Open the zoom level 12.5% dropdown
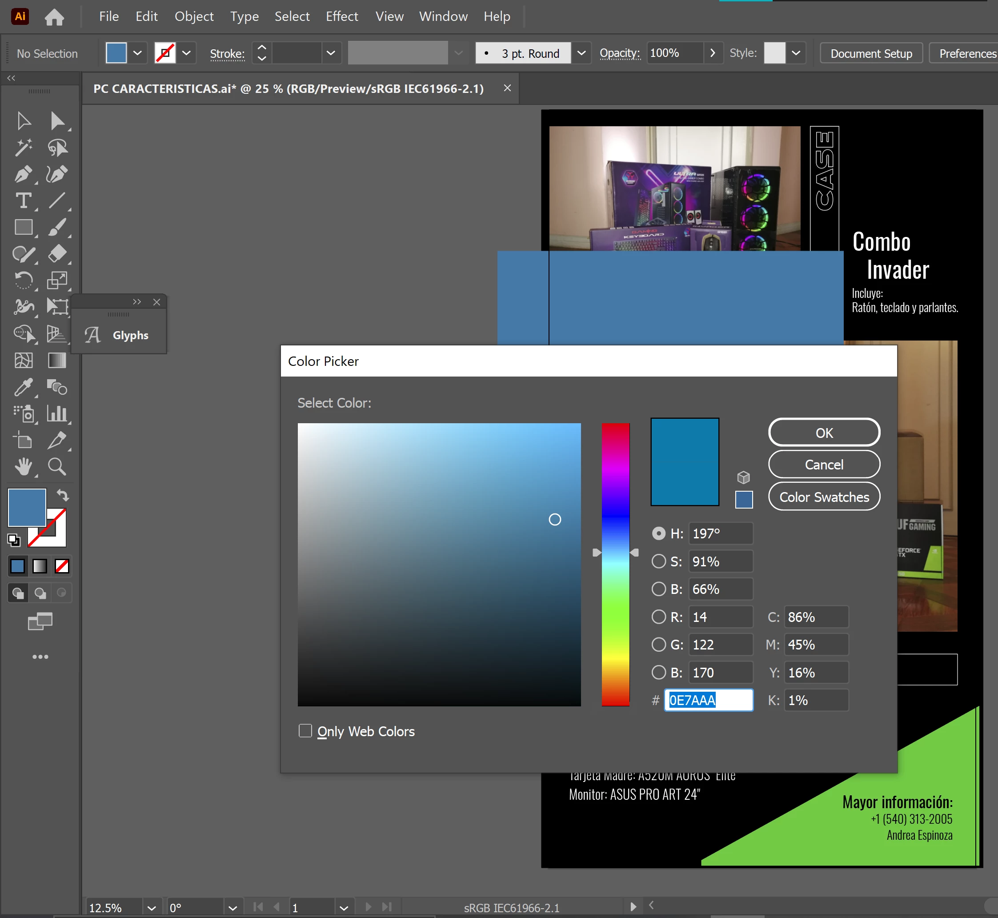This screenshot has width=998, height=918. pyautogui.click(x=152, y=908)
